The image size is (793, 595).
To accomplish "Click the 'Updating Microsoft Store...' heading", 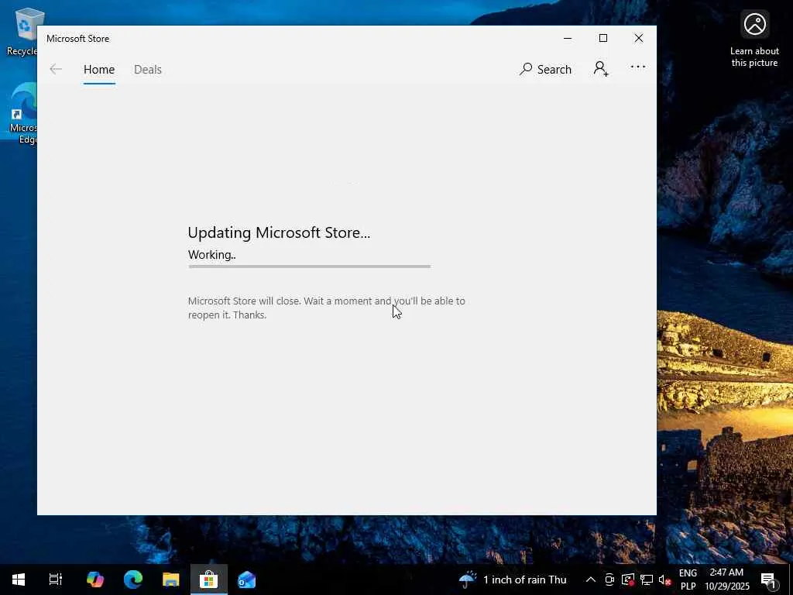I will pyautogui.click(x=279, y=232).
